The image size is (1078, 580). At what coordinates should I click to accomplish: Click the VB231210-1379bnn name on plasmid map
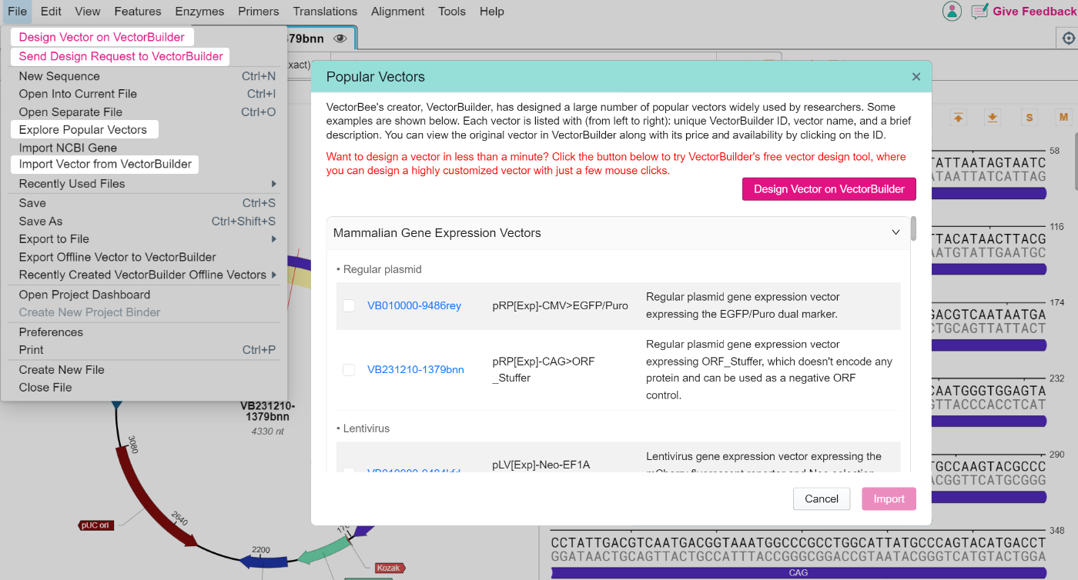[268, 411]
